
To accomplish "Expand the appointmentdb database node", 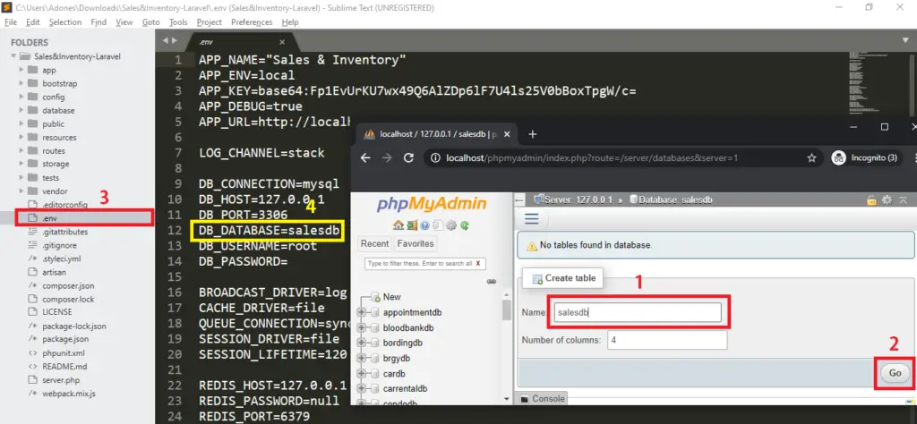I will (362, 312).
